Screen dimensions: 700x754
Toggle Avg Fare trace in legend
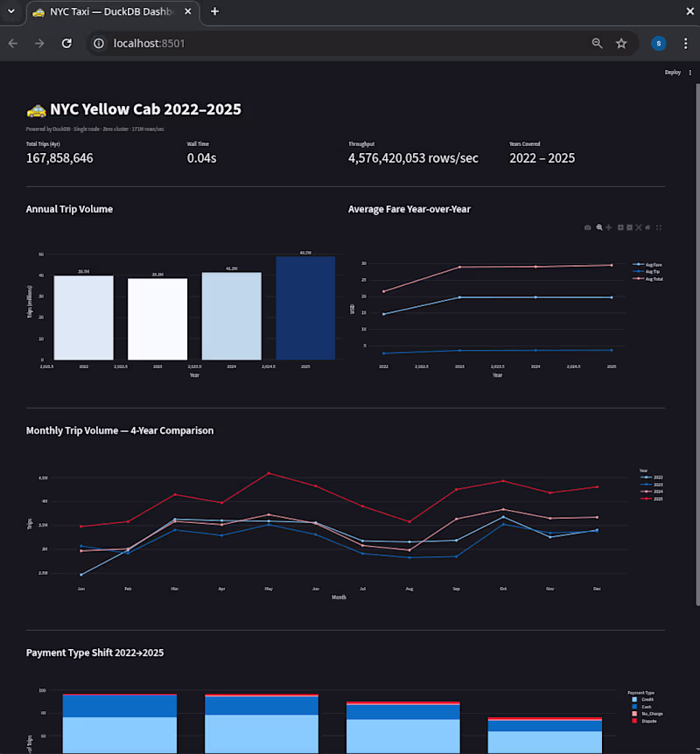(x=648, y=265)
